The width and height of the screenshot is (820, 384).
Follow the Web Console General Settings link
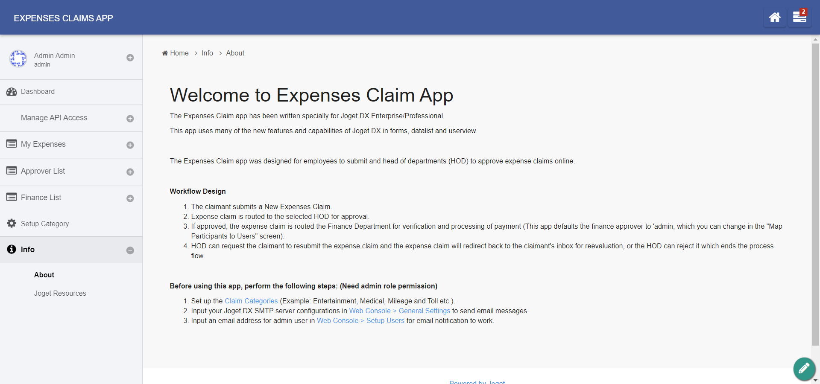click(x=399, y=311)
